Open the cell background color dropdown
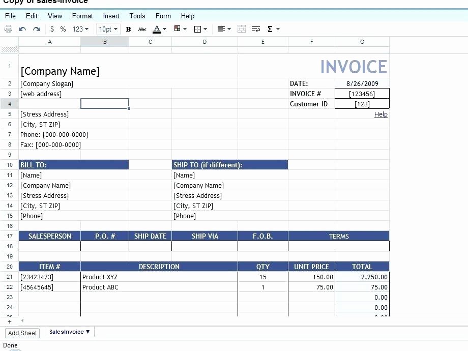 [x=180, y=28]
